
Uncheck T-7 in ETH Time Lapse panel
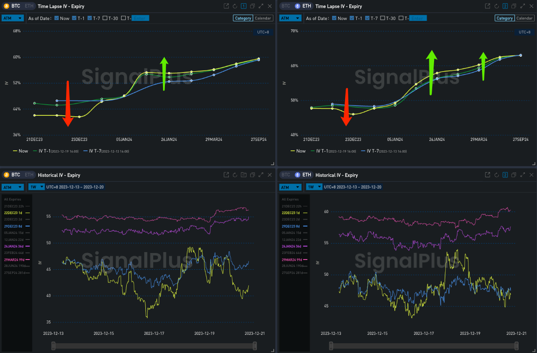click(x=367, y=18)
